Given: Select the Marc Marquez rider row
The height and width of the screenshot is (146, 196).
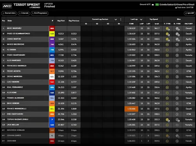Looking at the screenshot, I should click(98, 28).
